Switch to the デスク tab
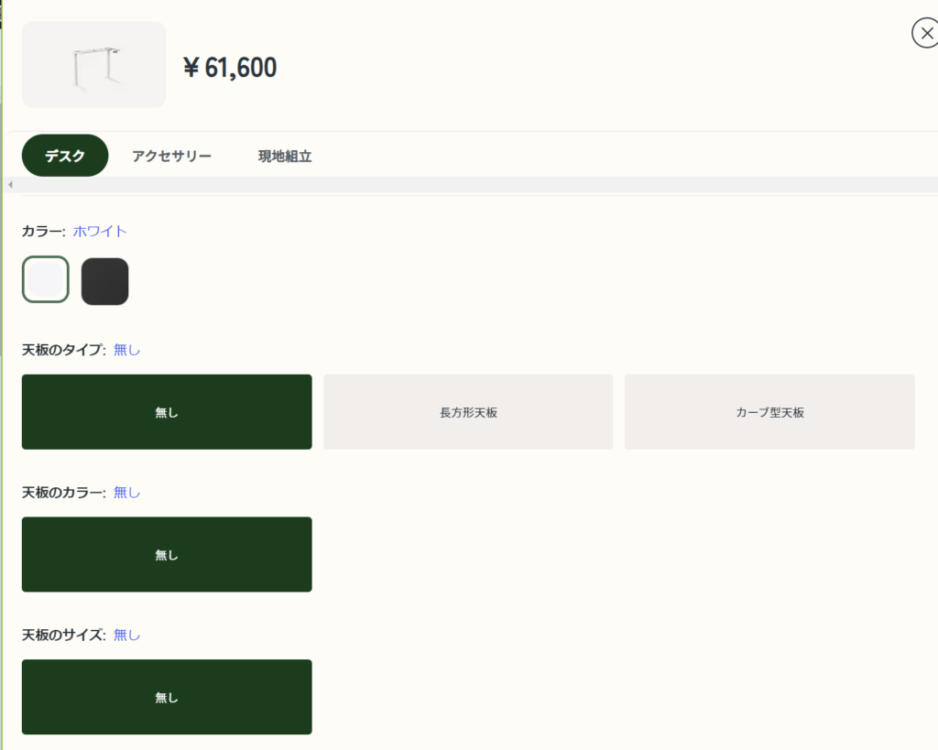Image resolution: width=938 pixels, height=750 pixels. (x=65, y=156)
